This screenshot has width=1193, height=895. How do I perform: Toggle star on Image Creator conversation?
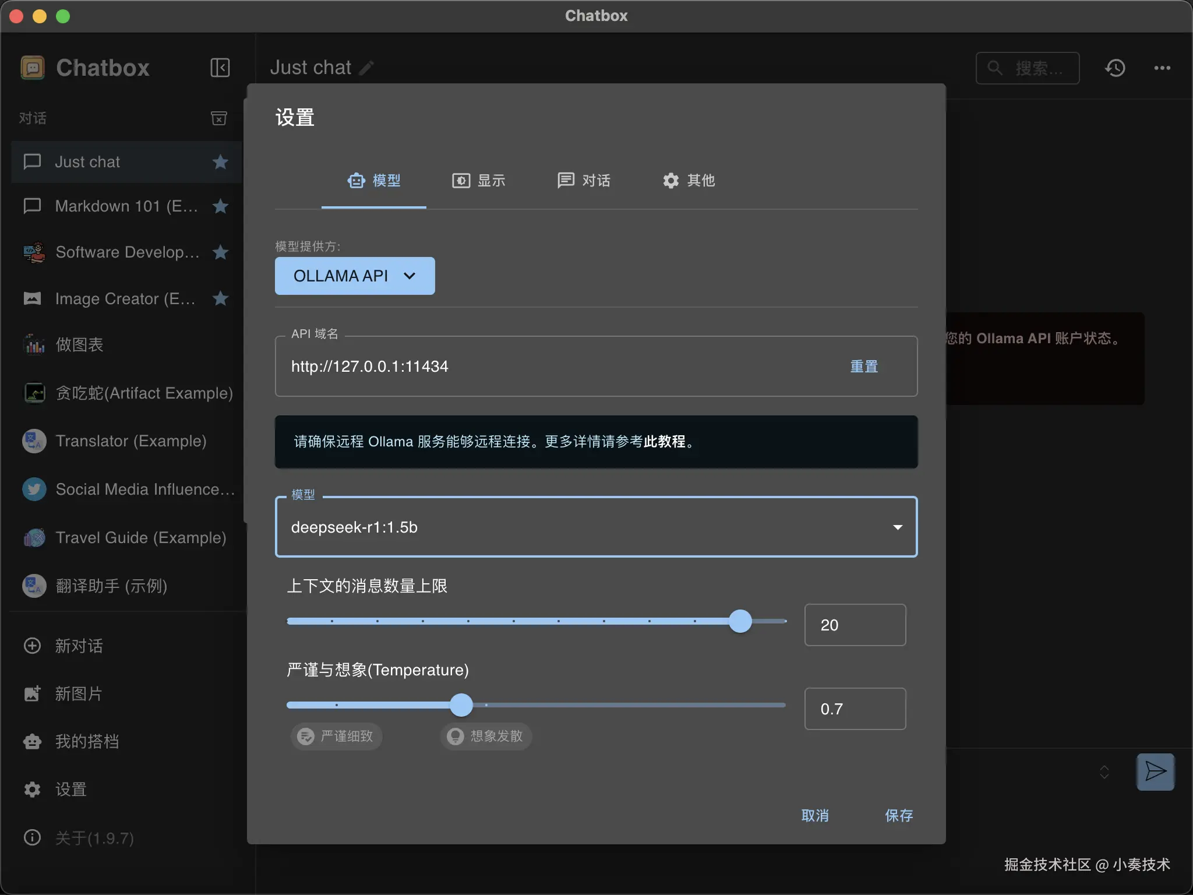[x=220, y=299]
